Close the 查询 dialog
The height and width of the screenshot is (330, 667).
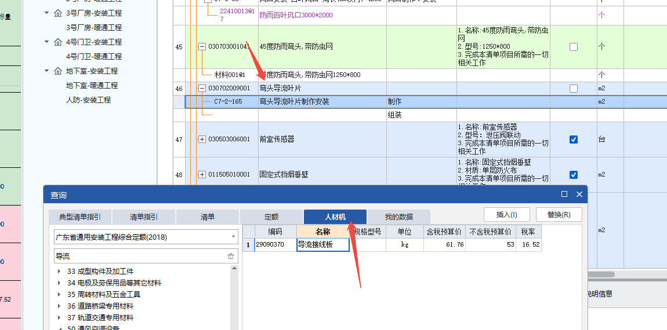click(x=579, y=194)
